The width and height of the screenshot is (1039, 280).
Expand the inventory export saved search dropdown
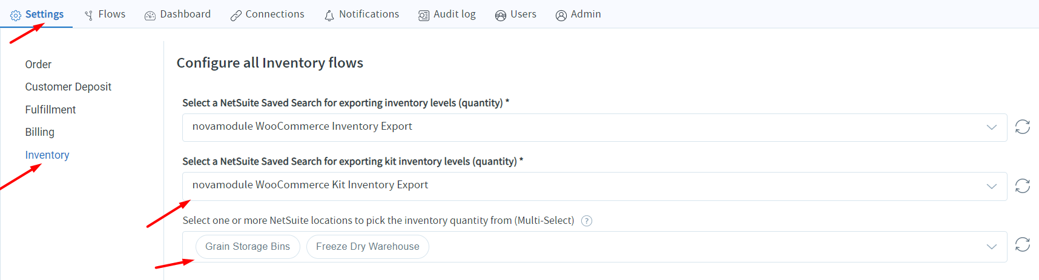tap(992, 127)
